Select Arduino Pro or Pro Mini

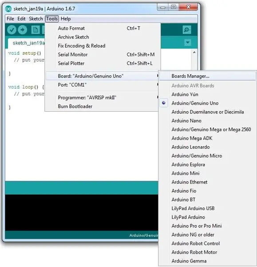(207, 226)
